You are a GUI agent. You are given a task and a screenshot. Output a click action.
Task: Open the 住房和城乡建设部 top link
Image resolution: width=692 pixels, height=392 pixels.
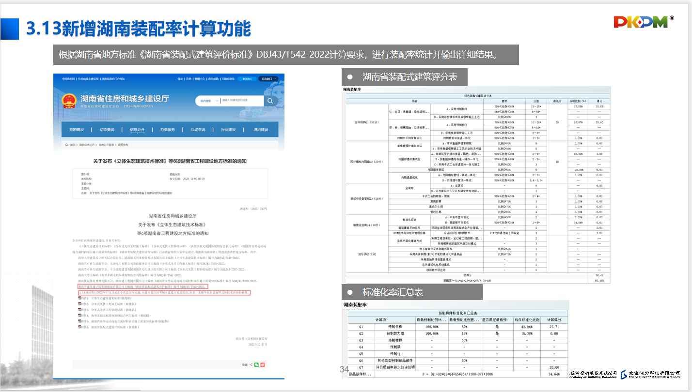tap(89, 78)
